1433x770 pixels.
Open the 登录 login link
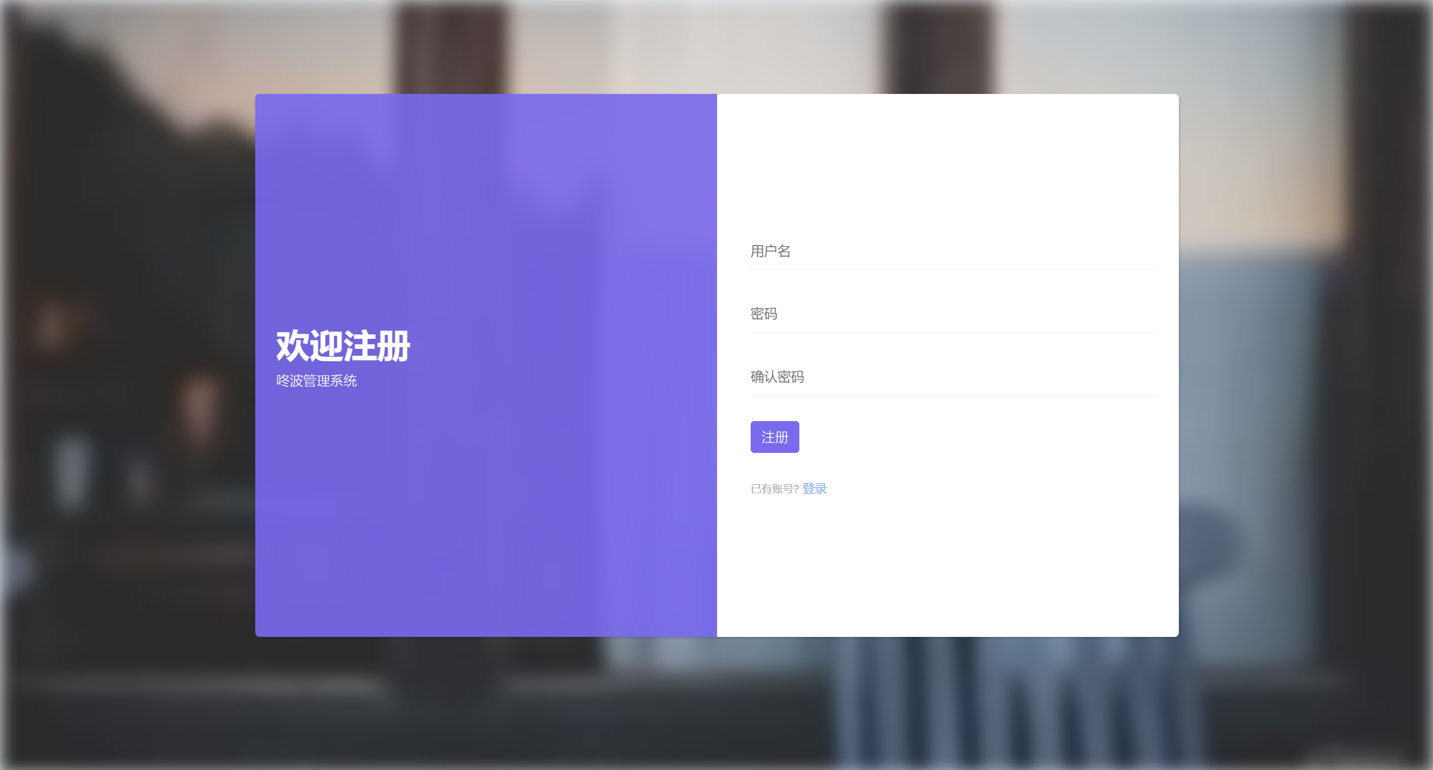[814, 489]
